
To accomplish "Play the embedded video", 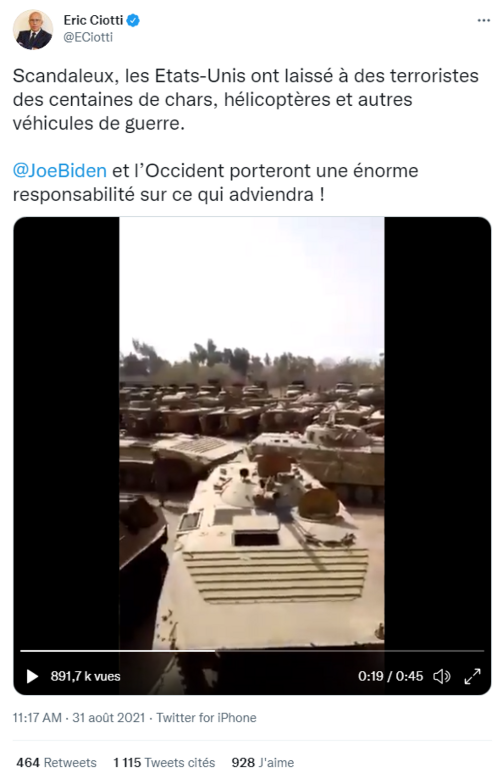I will 32,676.
